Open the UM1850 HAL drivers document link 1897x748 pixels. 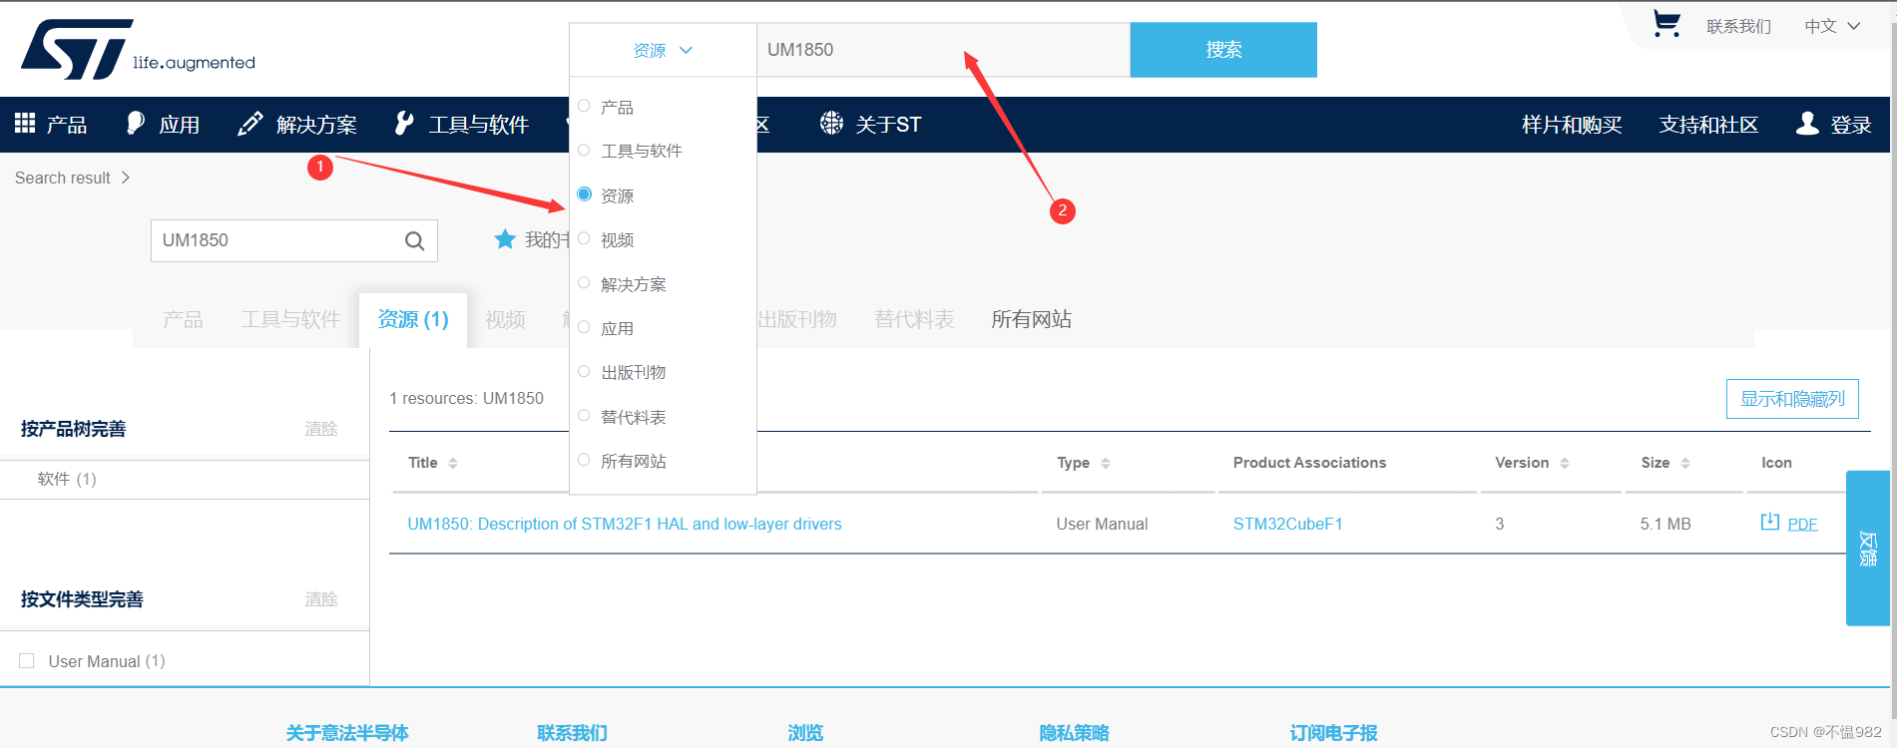(625, 524)
